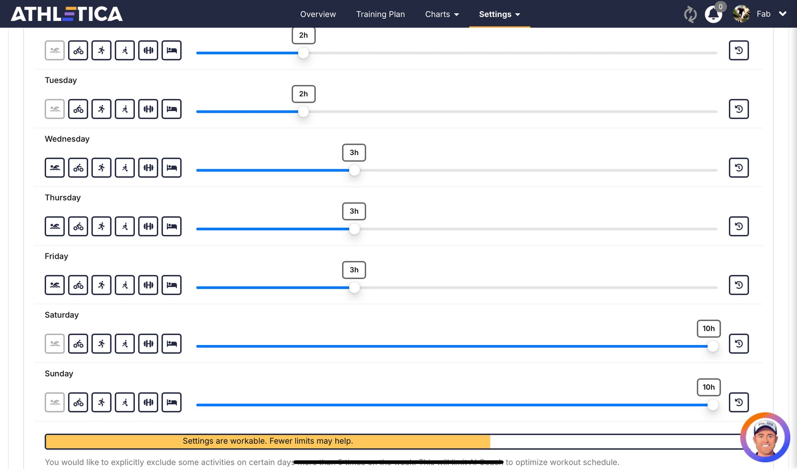Toggle the Thursday rest bed icon
The height and width of the screenshot is (469, 797).
pyautogui.click(x=171, y=226)
